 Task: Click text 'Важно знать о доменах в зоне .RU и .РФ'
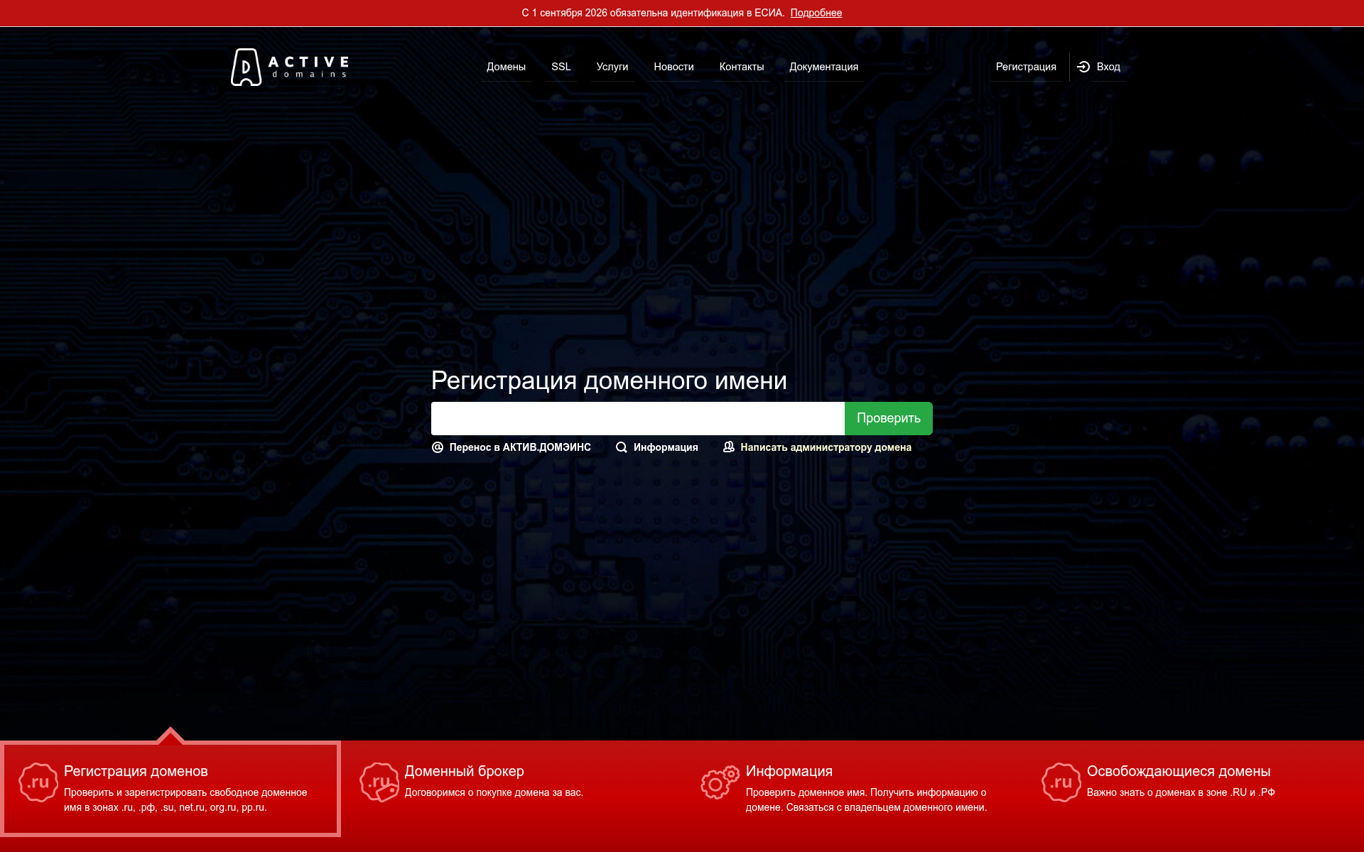1181,792
